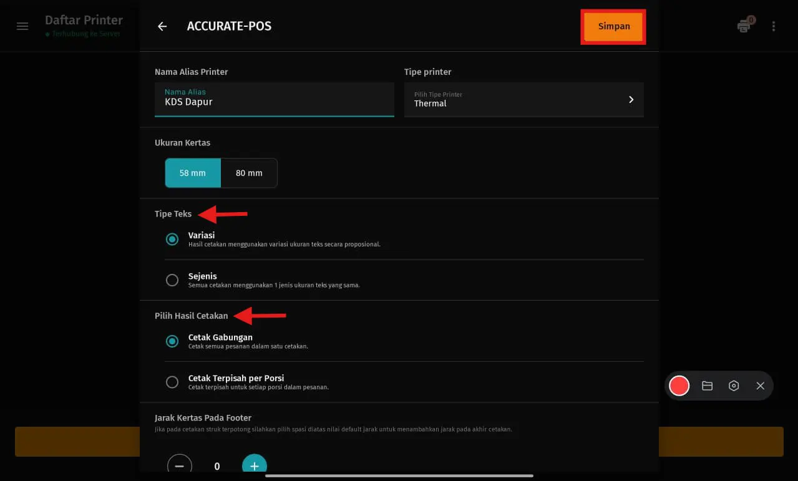
Task: Increase footer paper spacing with plus
Action: 255,465
